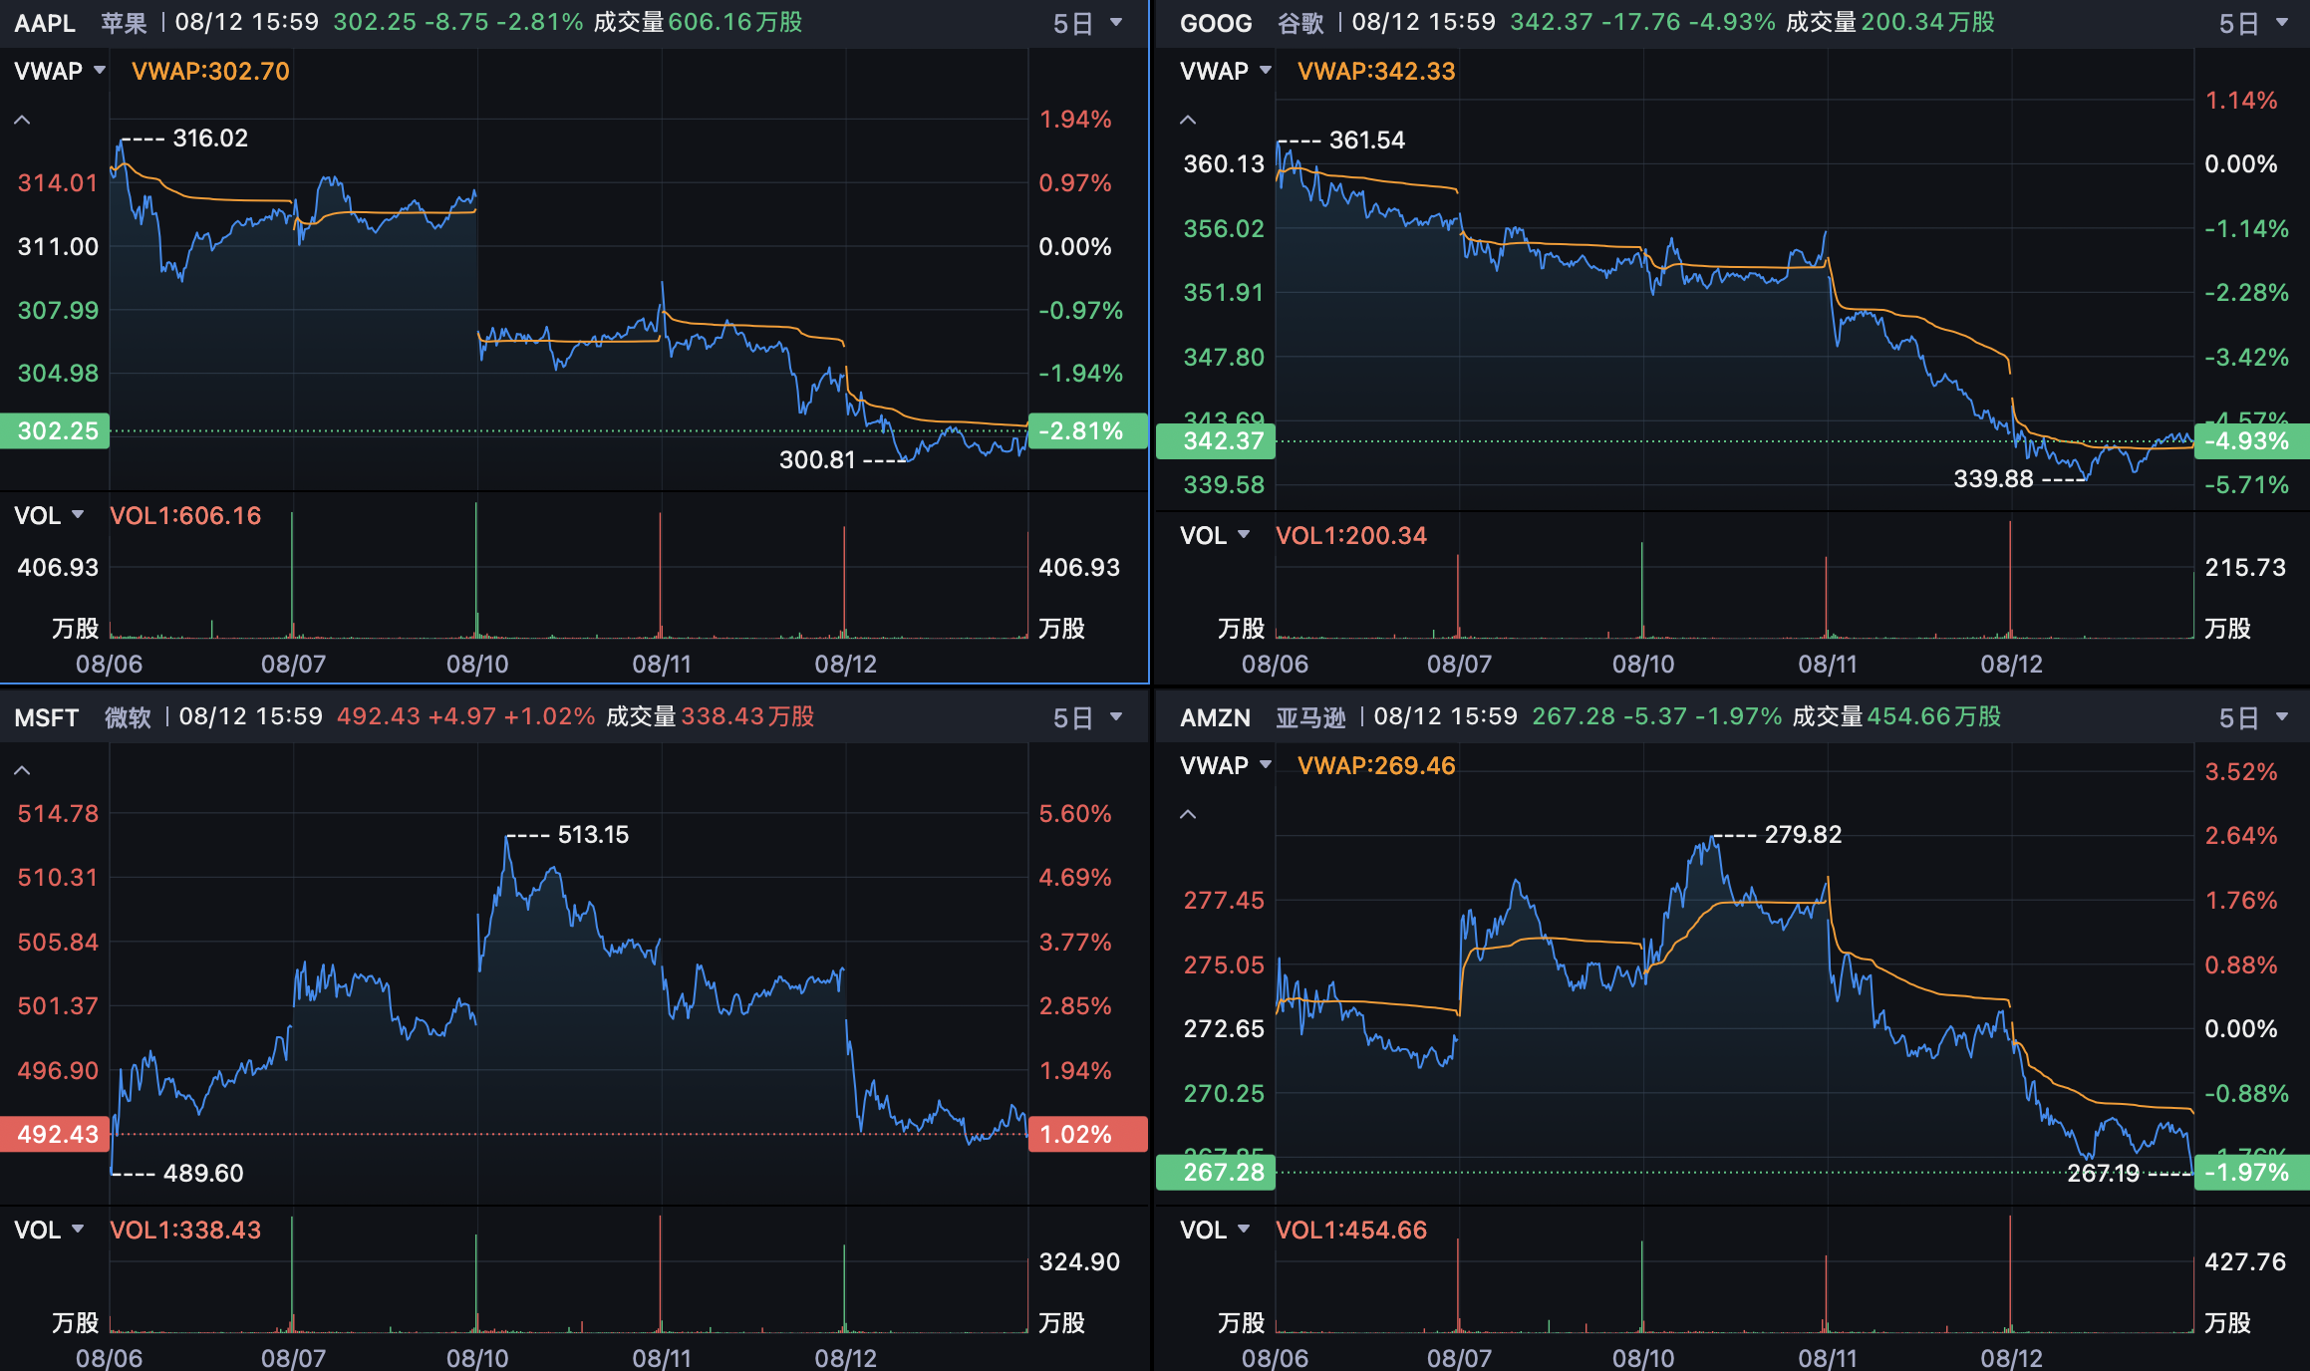Open the MSFT 5日 period dropdown
Viewport: 2310px width, 1371px height.
pos(1087,717)
